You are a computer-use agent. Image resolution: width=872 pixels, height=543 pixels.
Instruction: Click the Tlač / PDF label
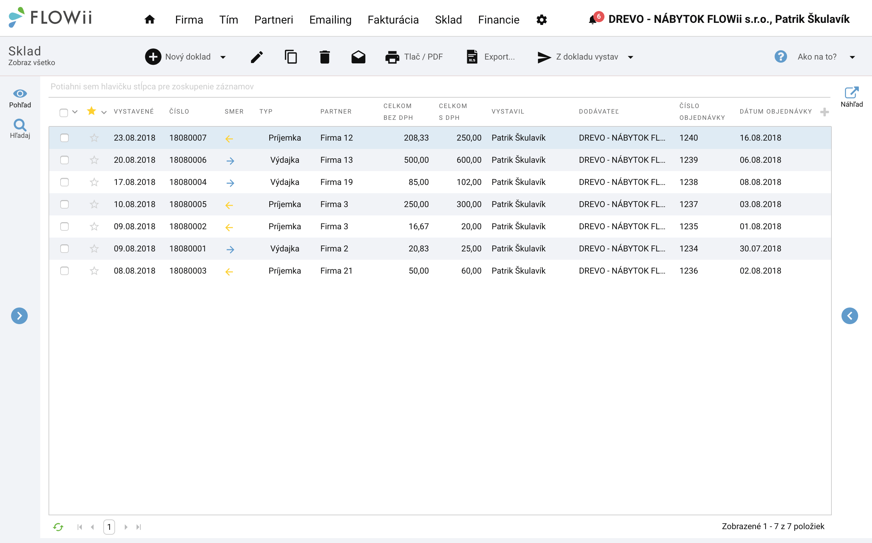[424, 57]
